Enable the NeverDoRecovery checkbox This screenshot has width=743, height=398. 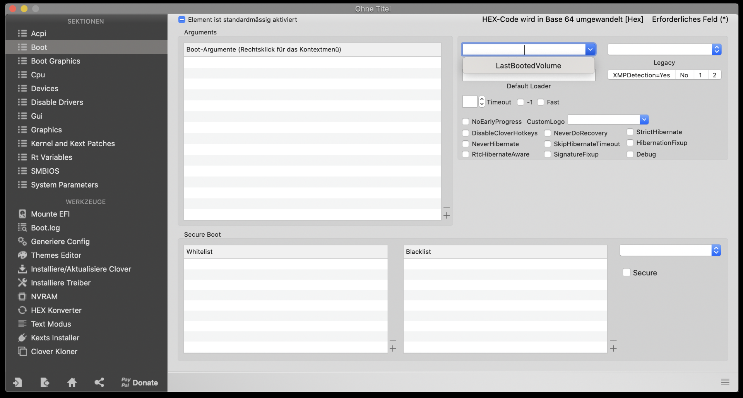(x=548, y=133)
